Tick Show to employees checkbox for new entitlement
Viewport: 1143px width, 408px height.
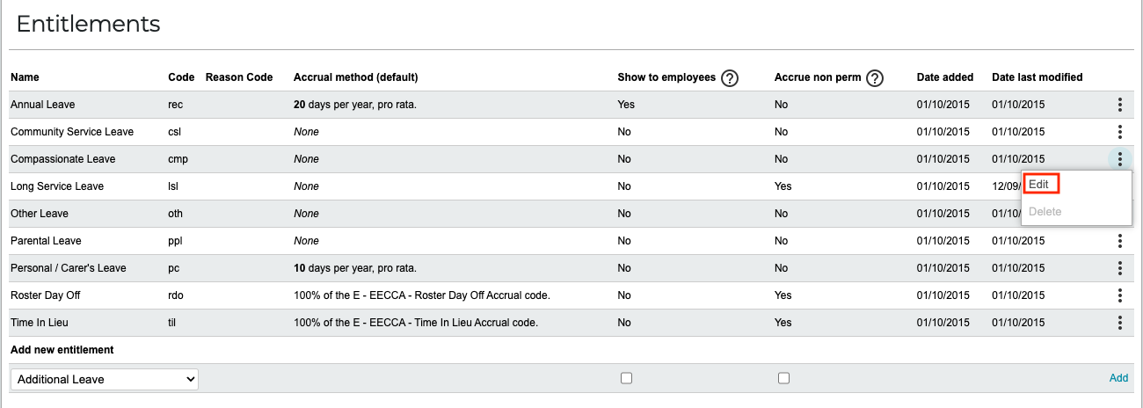(x=626, y=378)
